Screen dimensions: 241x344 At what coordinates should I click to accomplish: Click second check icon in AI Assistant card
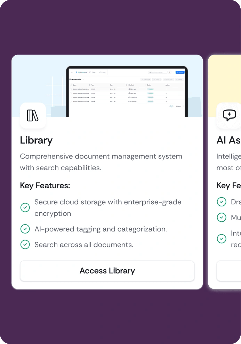[222, 217]
